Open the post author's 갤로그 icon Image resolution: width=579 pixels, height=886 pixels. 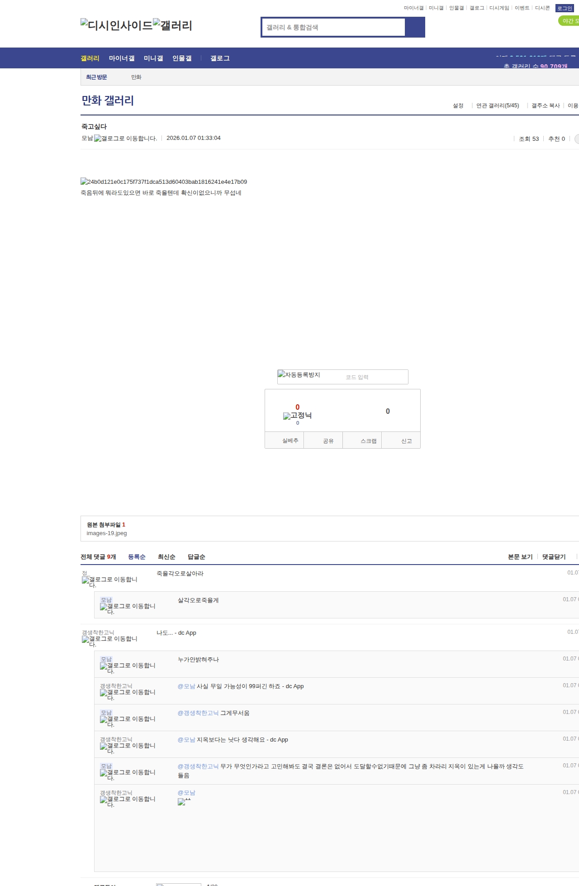click(125, 139)
